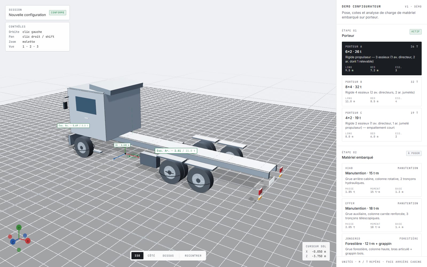Click the rearmost wheel of the truck
The height and width of the screenshot is (267, 427).
click(x=200, y=180)
